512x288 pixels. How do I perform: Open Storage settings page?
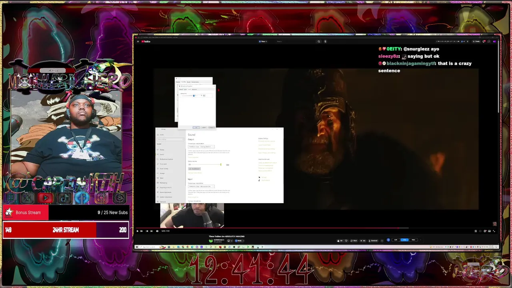pos(162,174)
